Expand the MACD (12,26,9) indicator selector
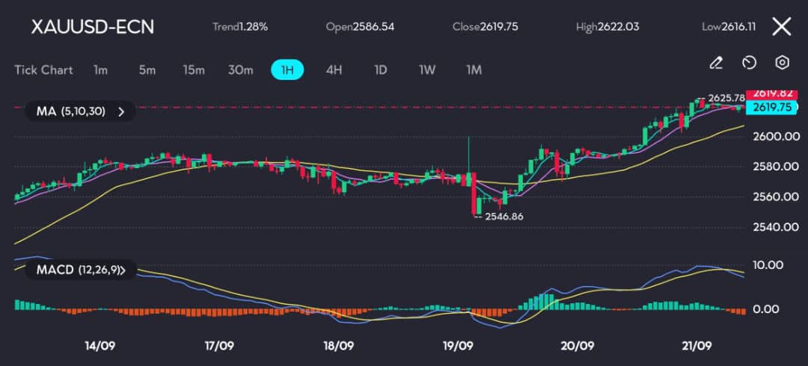 click(x=80, y=270)
